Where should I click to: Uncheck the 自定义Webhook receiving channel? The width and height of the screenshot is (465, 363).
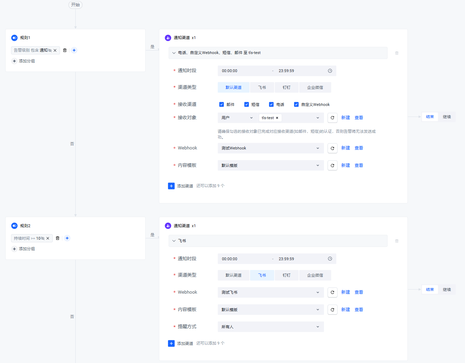coord(296,105)
